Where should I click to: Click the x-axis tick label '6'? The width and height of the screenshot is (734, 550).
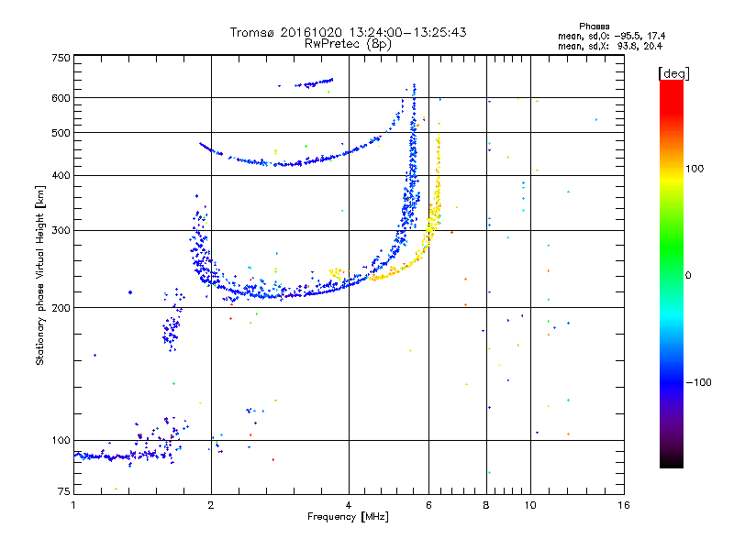click(428, 505)
